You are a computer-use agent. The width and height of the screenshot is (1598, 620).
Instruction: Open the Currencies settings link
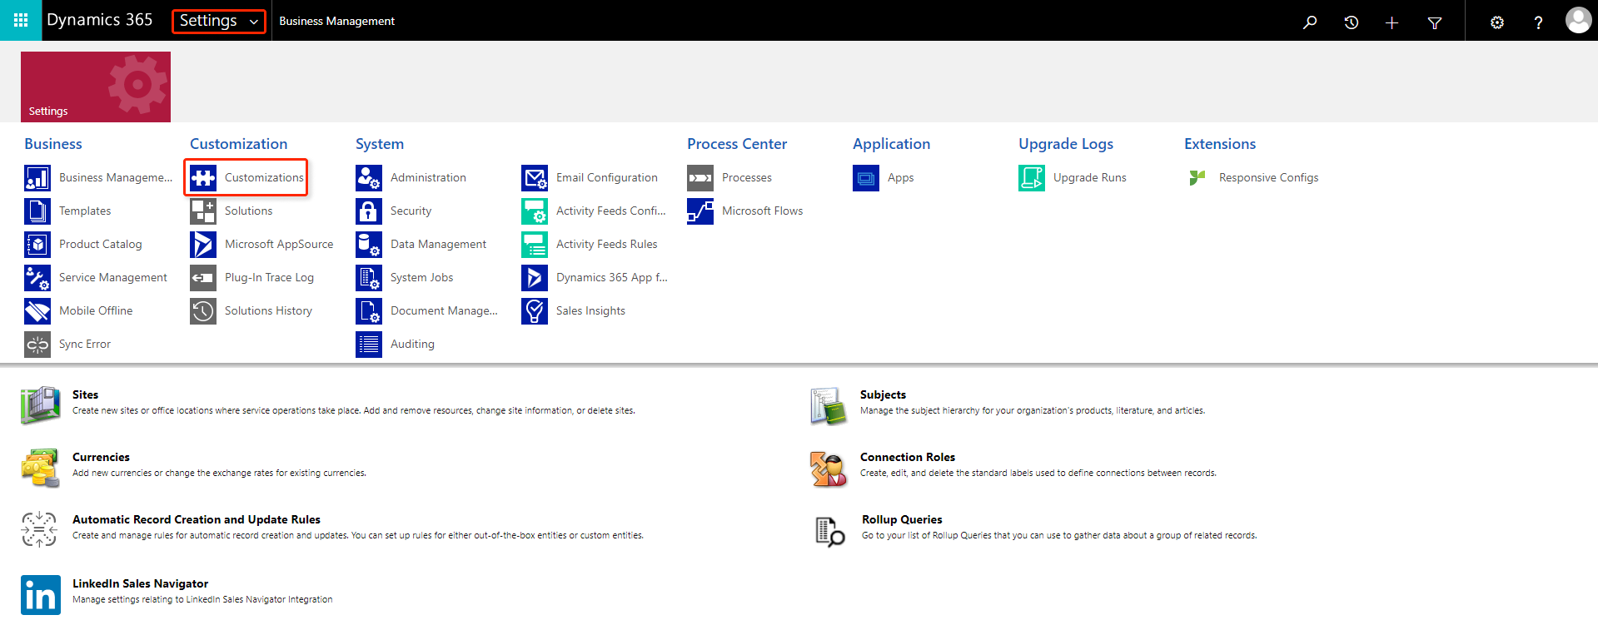[101, 457]
